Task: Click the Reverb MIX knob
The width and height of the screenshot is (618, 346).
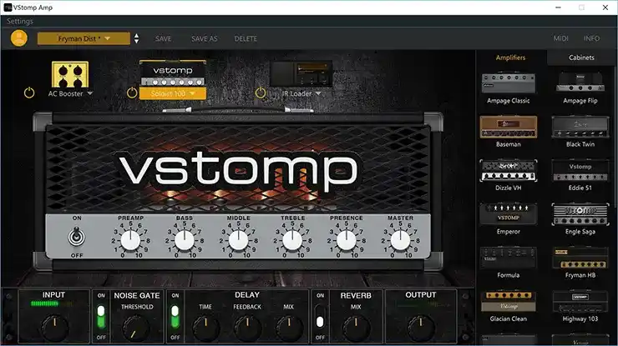Action: click(x=356, y=328)
